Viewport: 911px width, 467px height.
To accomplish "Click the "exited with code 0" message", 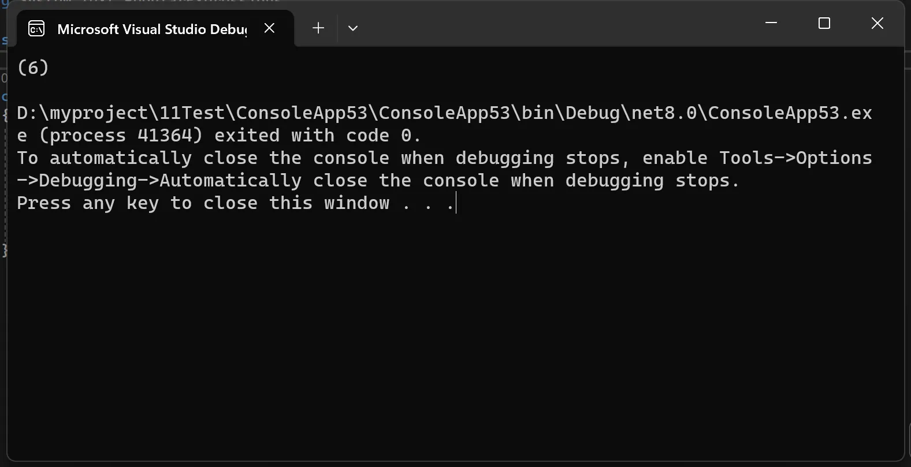I will pos(313,136).
